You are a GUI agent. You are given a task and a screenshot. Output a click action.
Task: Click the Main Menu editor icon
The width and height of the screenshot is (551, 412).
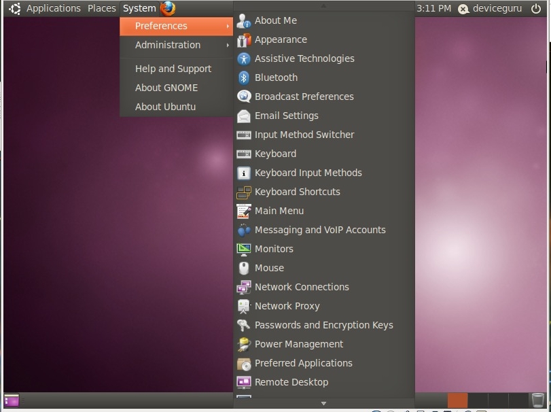click(243, 211)
